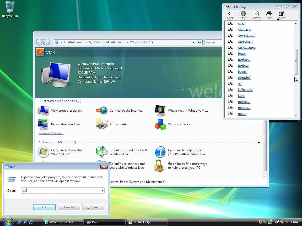Click Cancel in the Run dialog
302x226 pixels.
(x=69, y=207)
